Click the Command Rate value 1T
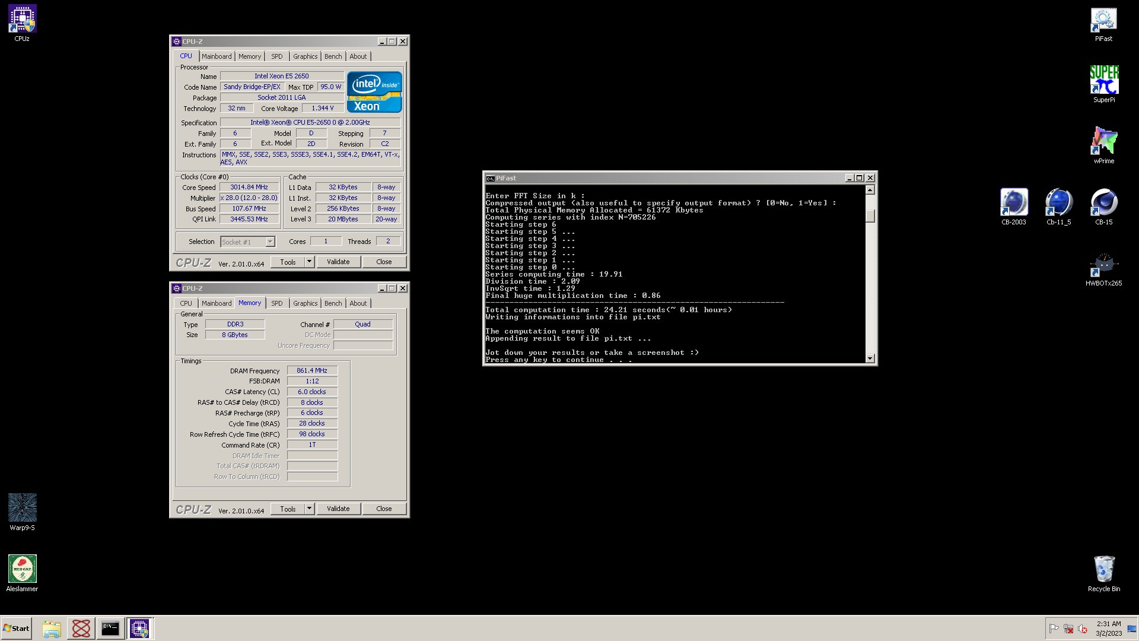Screen dimensions: 1139x641 (312, 445)
